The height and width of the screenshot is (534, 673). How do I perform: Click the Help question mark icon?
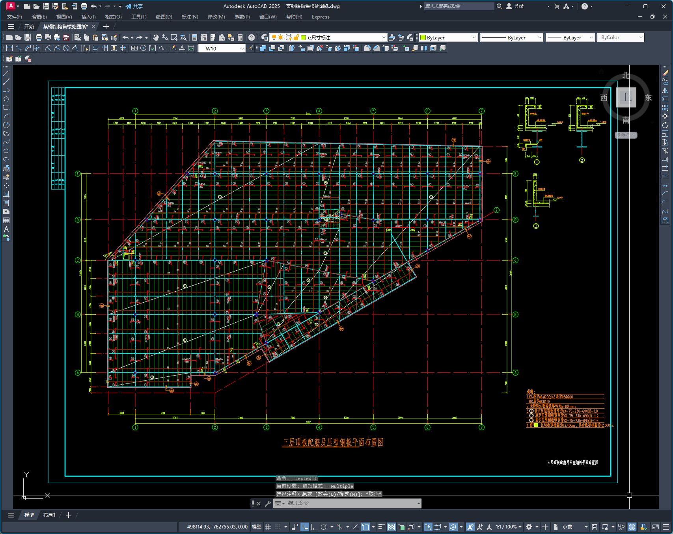[252, 37]
